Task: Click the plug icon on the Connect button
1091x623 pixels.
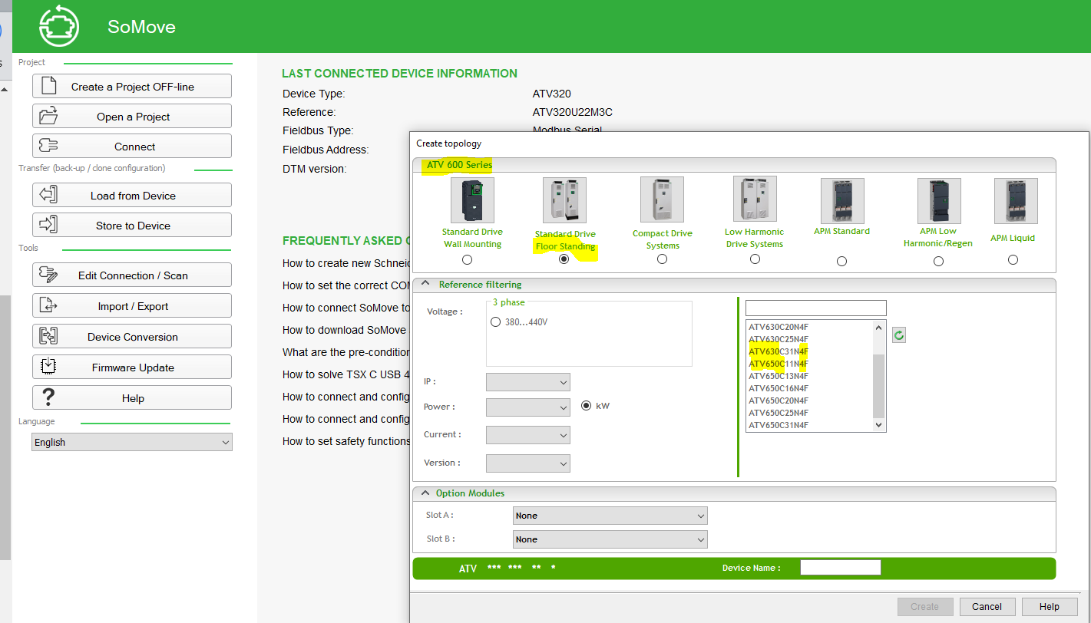Action: pos(48,146)
